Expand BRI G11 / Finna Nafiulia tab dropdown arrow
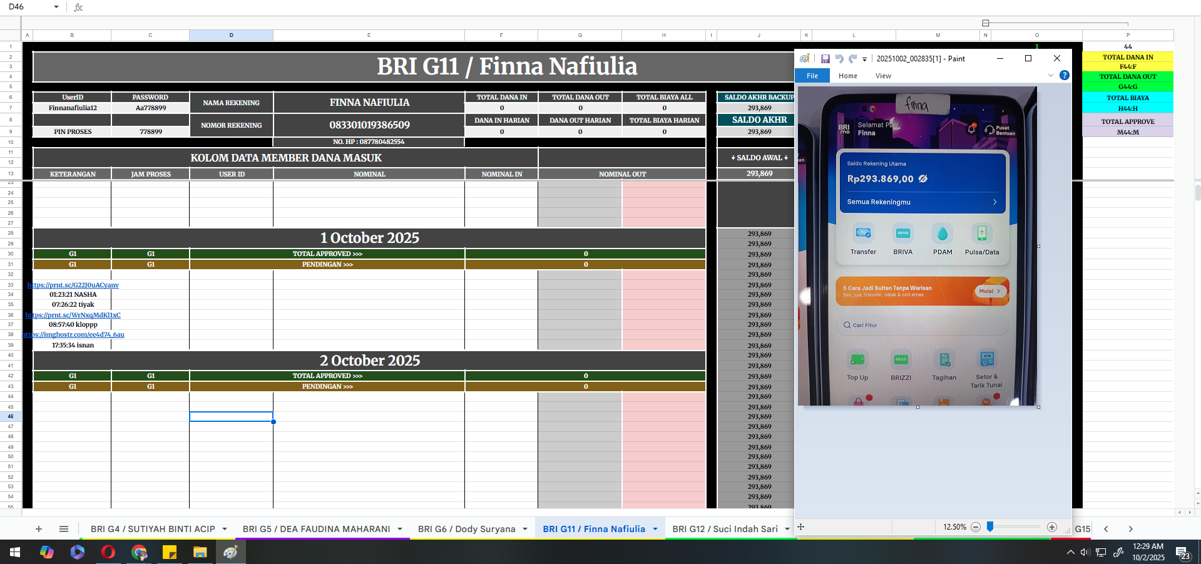This screenshot has height=564, width=1201. (655, 529)
